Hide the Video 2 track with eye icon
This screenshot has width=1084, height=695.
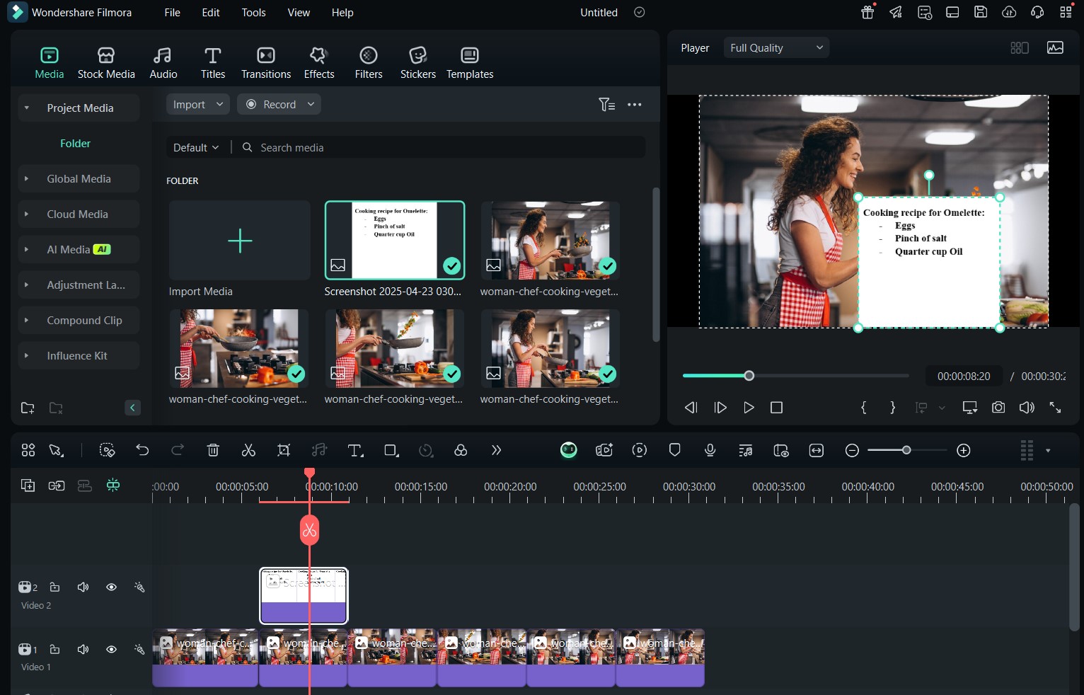[111, 587]
